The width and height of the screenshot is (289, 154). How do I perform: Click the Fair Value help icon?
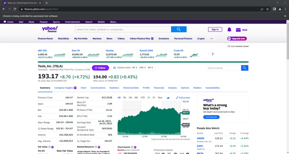49,147
